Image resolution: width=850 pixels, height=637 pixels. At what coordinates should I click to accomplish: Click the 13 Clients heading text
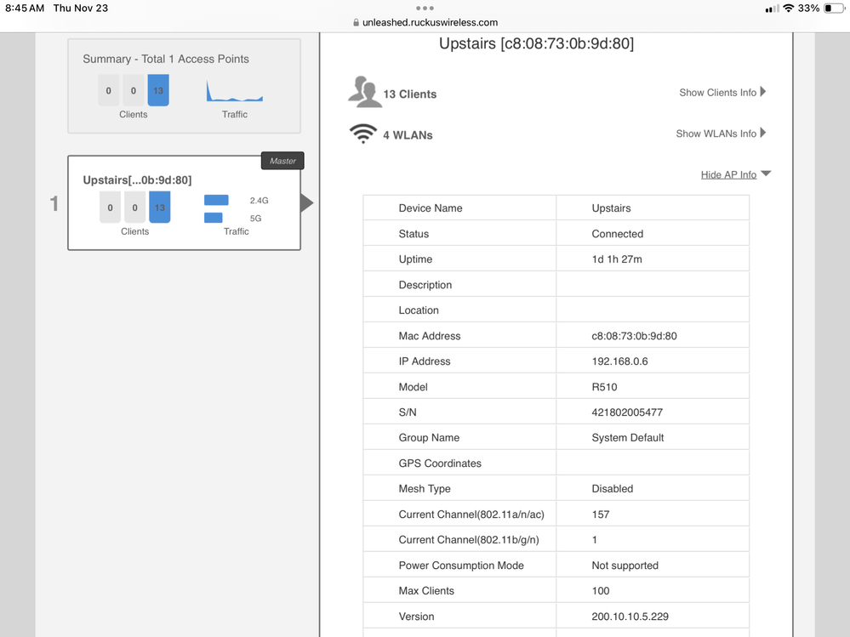pyautogui.click(x=409, y=94)
